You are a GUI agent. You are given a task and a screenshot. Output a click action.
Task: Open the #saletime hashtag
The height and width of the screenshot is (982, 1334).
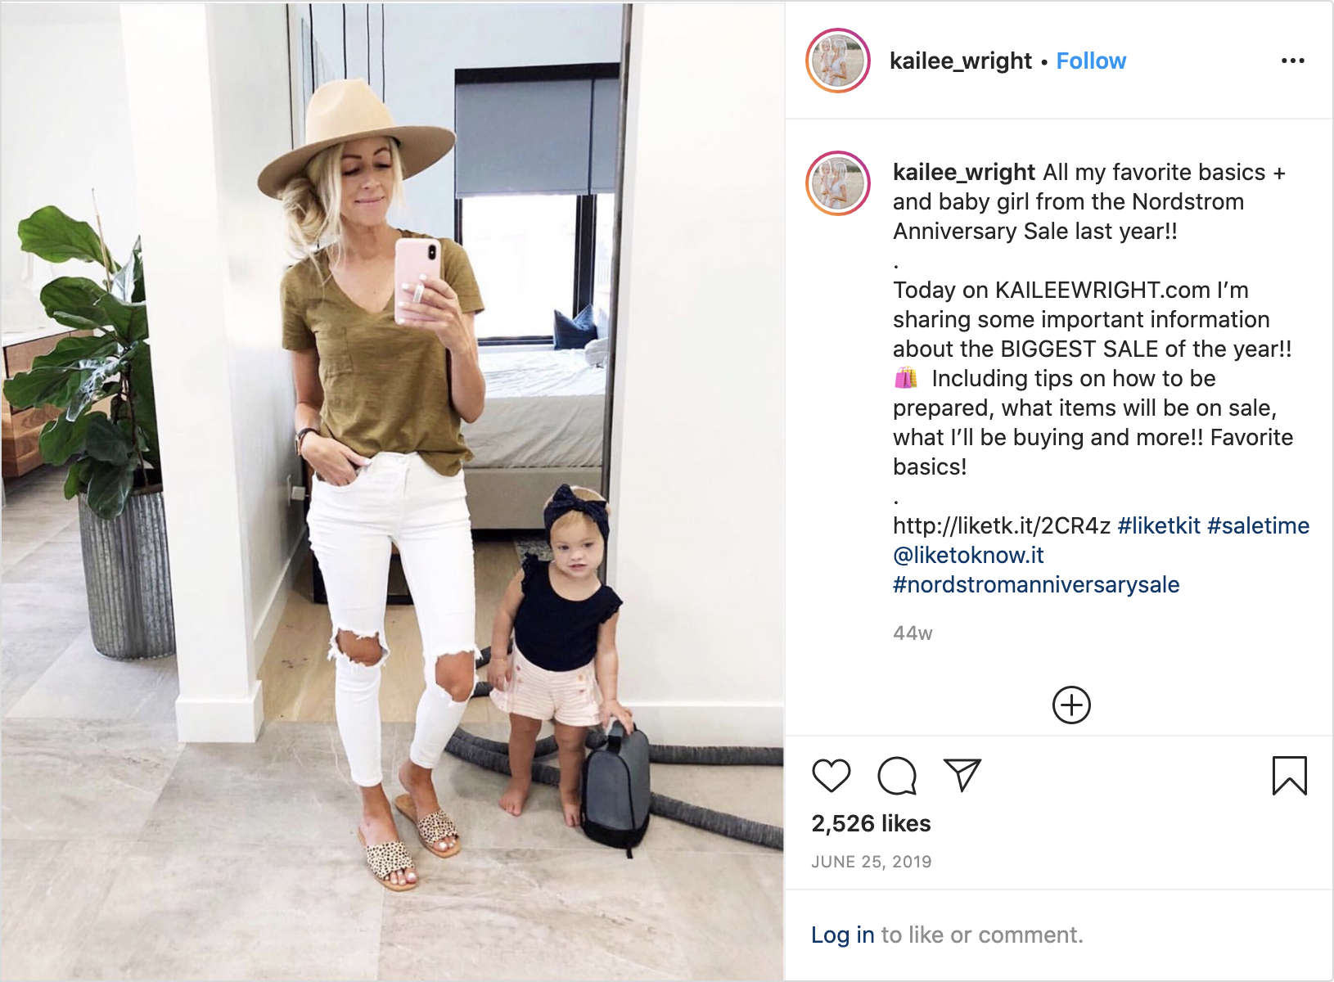[x=1258, y=525]
